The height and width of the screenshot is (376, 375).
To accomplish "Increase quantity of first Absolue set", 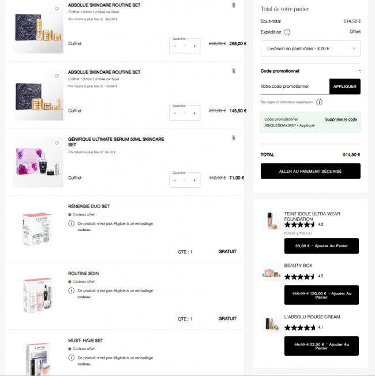I will click(194, 46).
